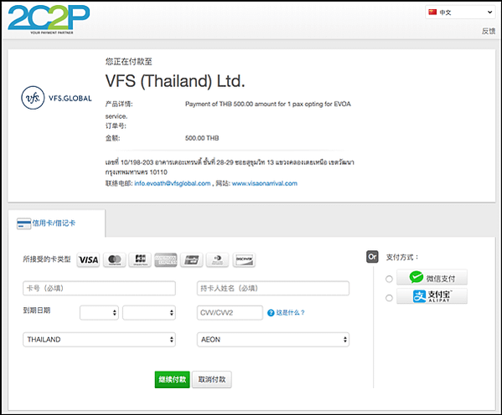The width and height of the screenshot is (502, 415).
Task: Open the www.visaonarrival.com link
Action: click(x=265, y=183)
